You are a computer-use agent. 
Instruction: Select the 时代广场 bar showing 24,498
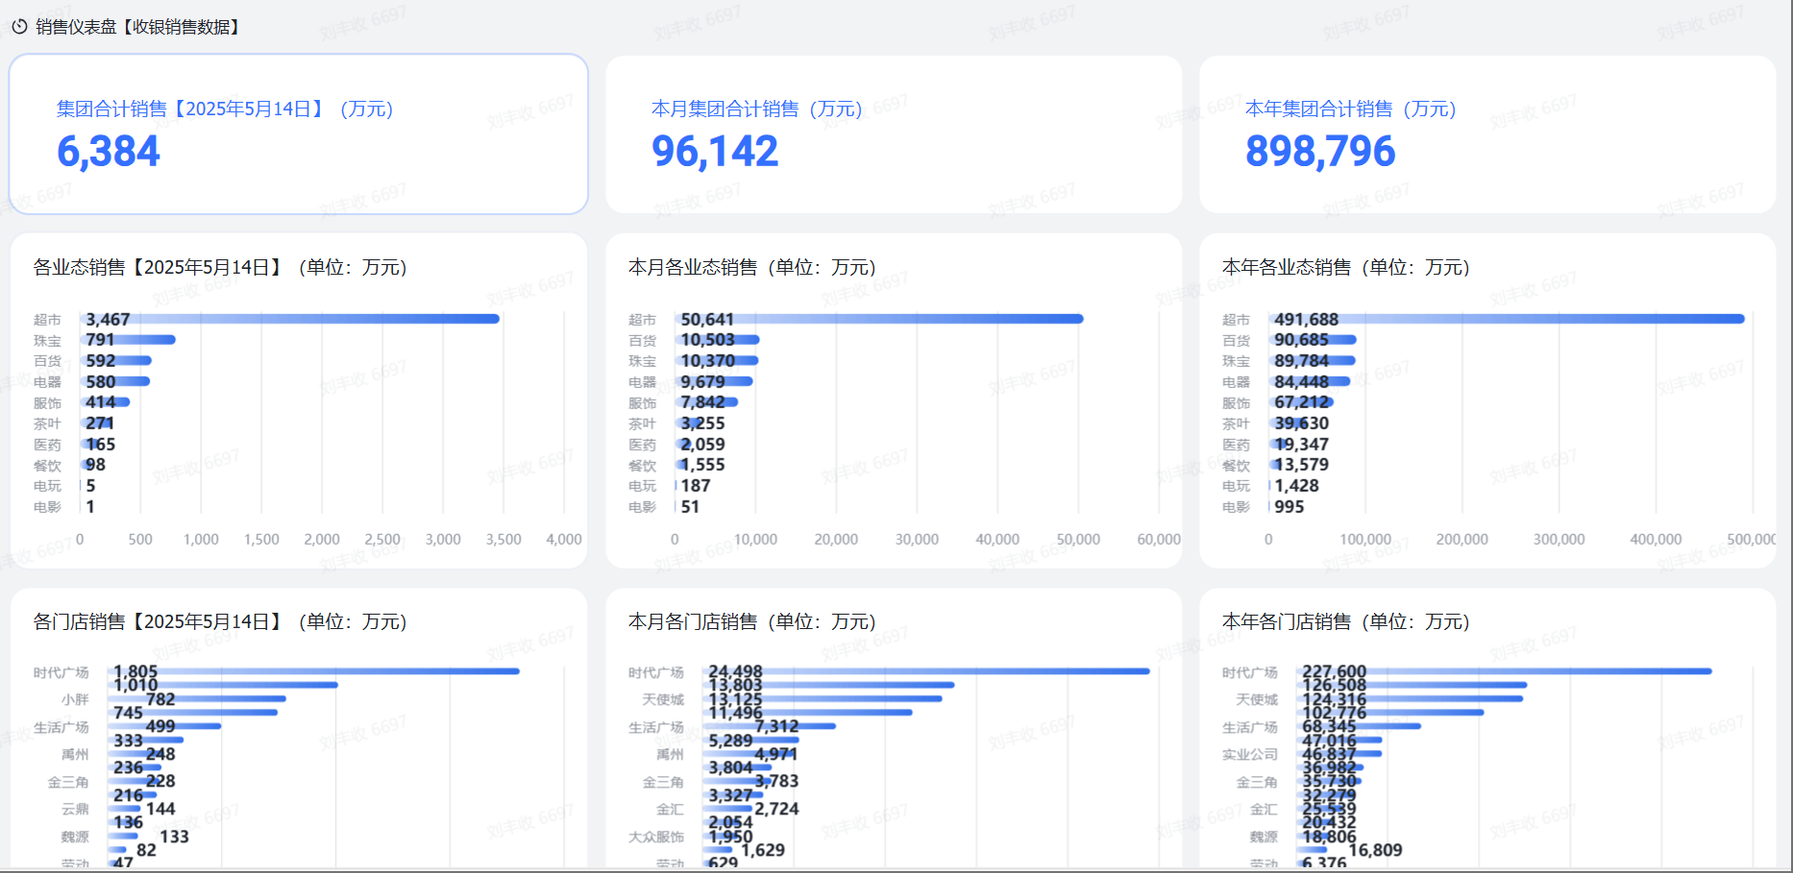(926, 671)
